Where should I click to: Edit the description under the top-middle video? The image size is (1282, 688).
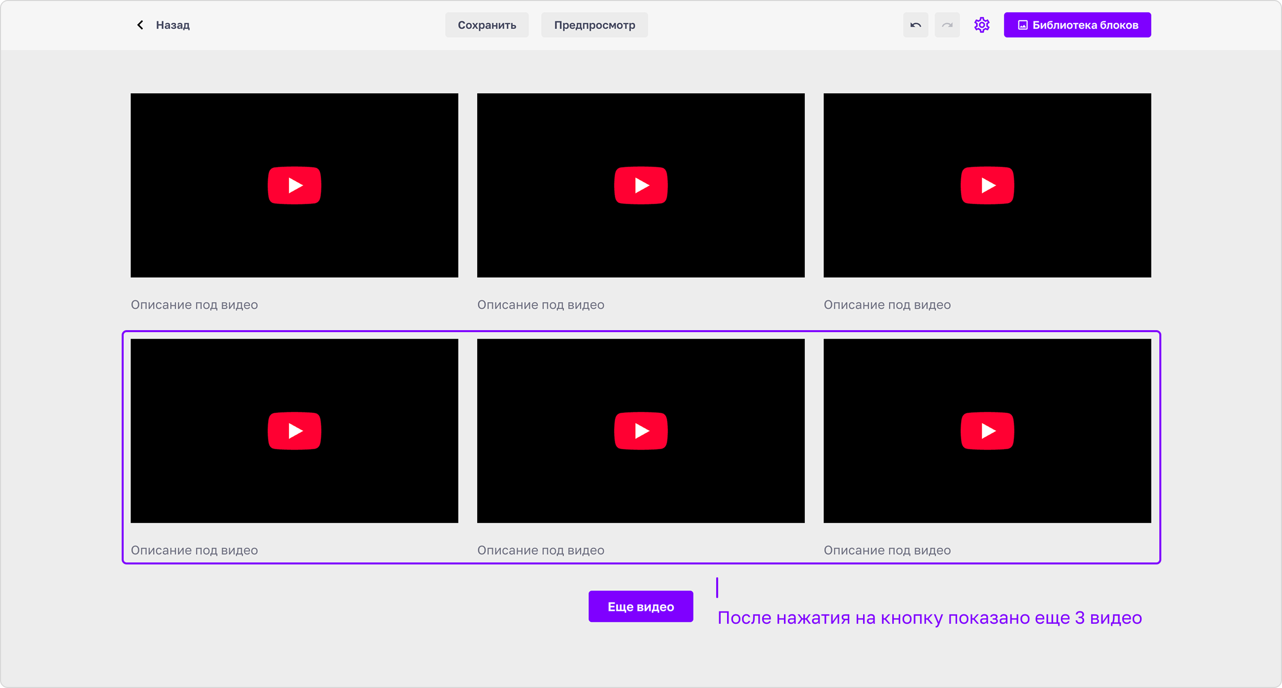coord(541,304)
